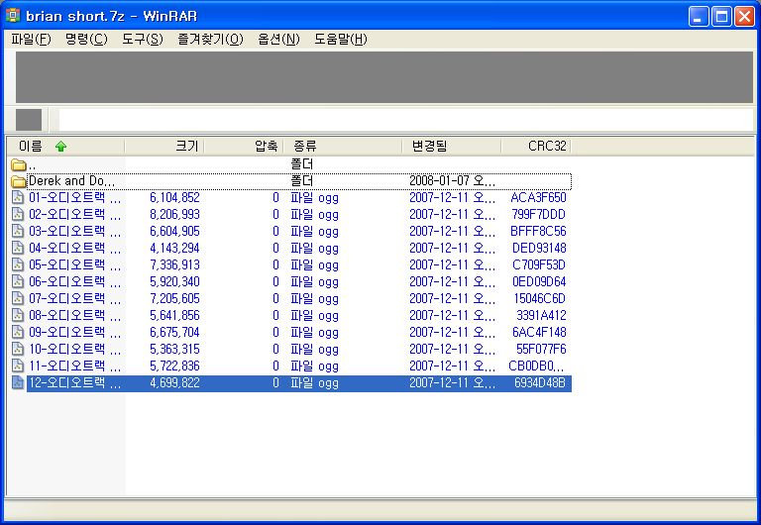The height and width of the screenshot is (525, 761).
Task: Select the 05-오디오트랙 file icon
Action: 18,264
